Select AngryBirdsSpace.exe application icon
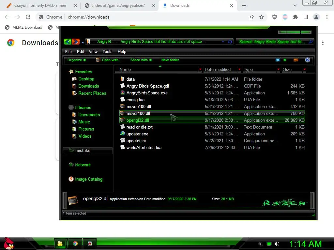Image resolution: width=334 pixels, height=250 pixels. tap(123, 92)
